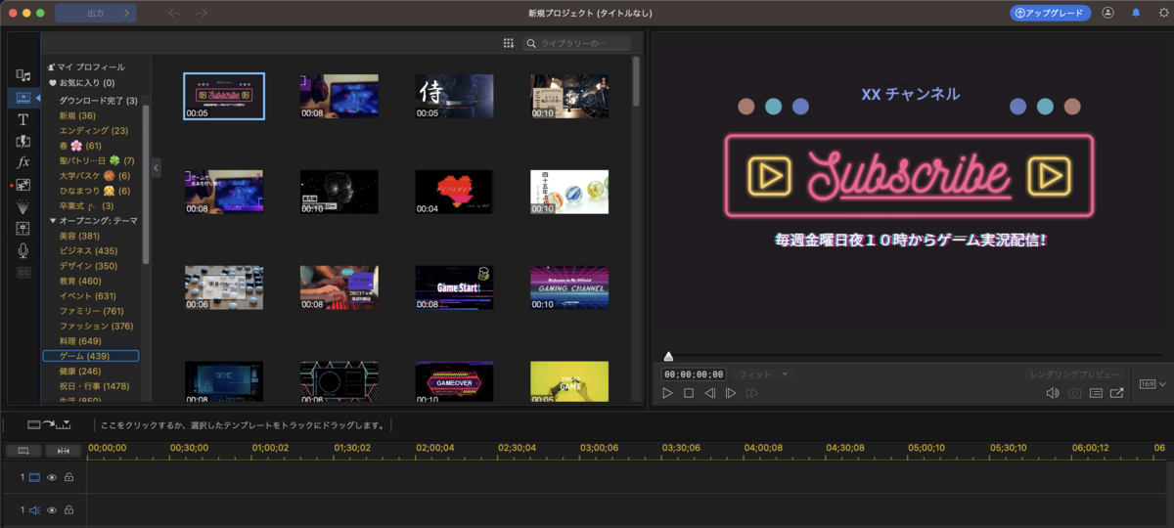
Task: Select audio track 1 speaker icon
Action: (x=34, y=509)
